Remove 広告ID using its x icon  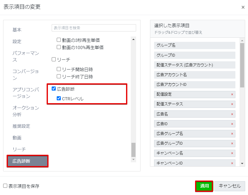coord(232,124)
